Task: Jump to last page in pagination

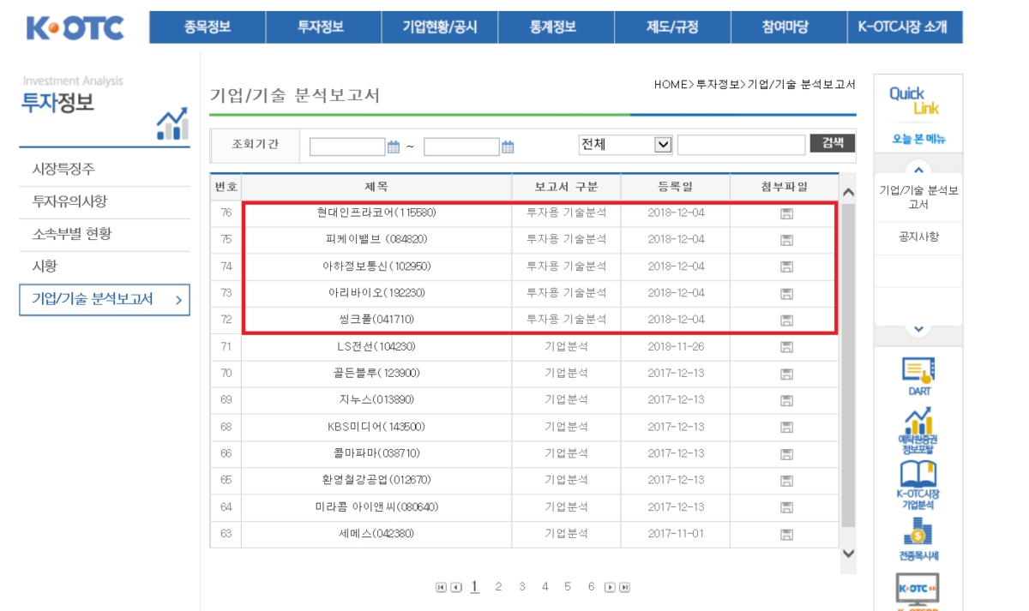Action: (x=625, y=587)
